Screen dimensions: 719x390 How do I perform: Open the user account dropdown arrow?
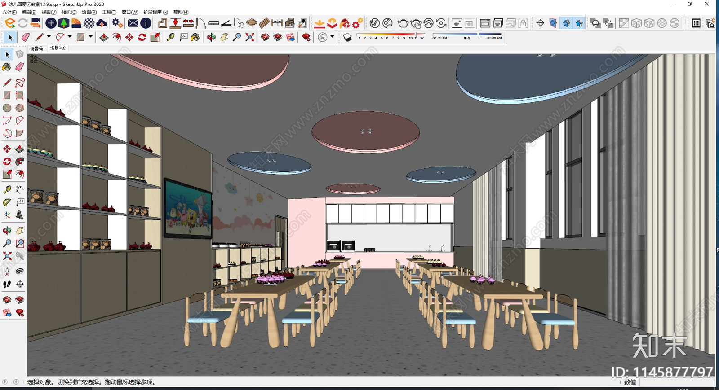(x=332, y=37)
